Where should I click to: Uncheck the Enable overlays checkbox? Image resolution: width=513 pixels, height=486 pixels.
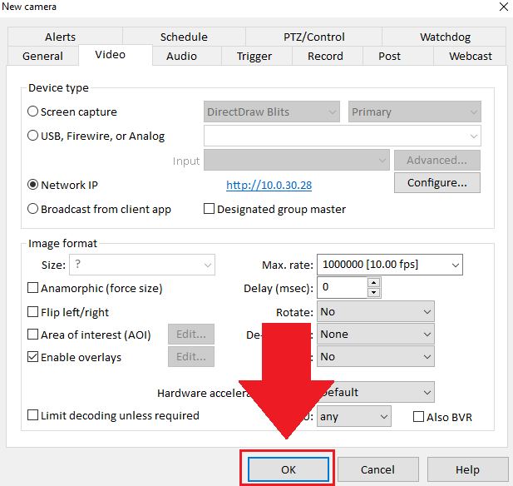pyautogui.click(x=33, y=357)
